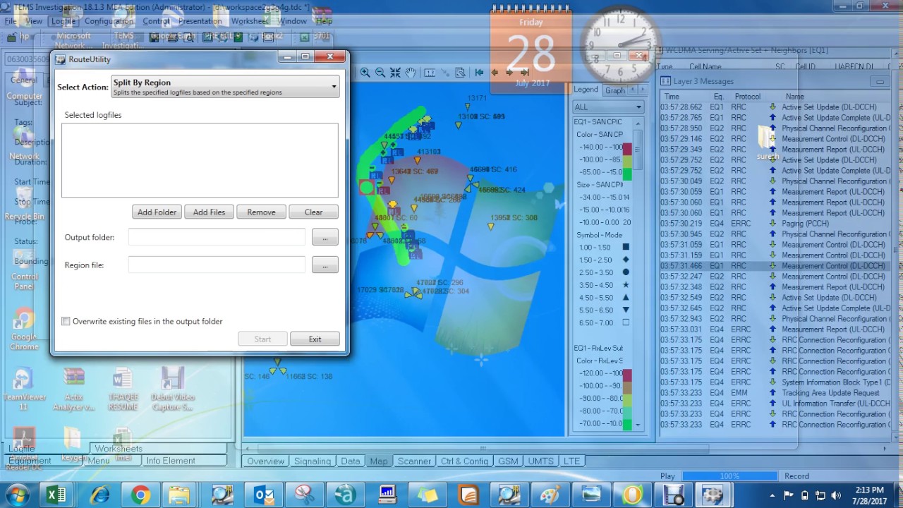The image size is (903, 508).
Task: Click the Region file text field
Action: [x=217, y=265]
